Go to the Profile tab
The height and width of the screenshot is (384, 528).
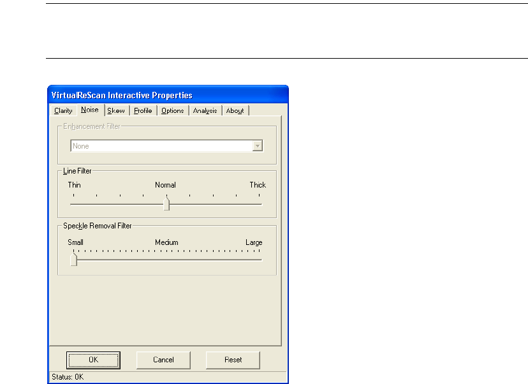point(143,110)
